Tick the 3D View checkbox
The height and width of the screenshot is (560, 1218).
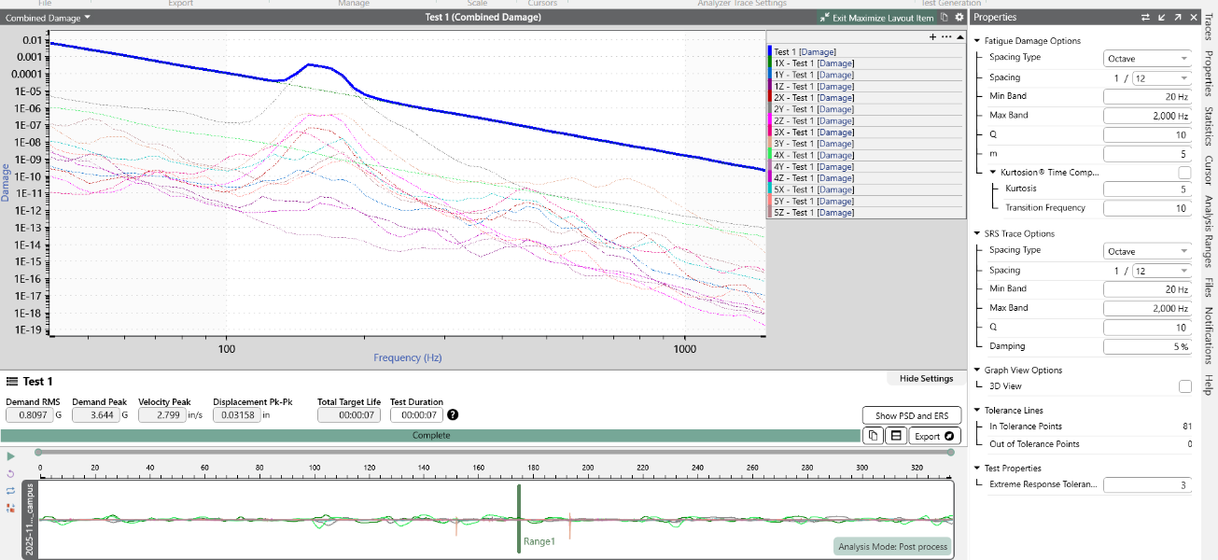(1184, 385)
